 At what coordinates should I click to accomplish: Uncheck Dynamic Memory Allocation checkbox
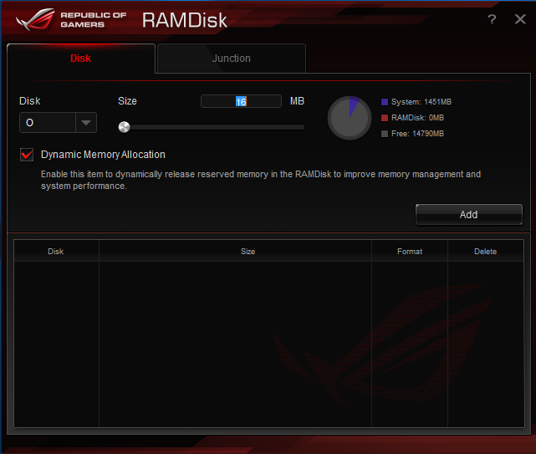(x=27, y=155)
